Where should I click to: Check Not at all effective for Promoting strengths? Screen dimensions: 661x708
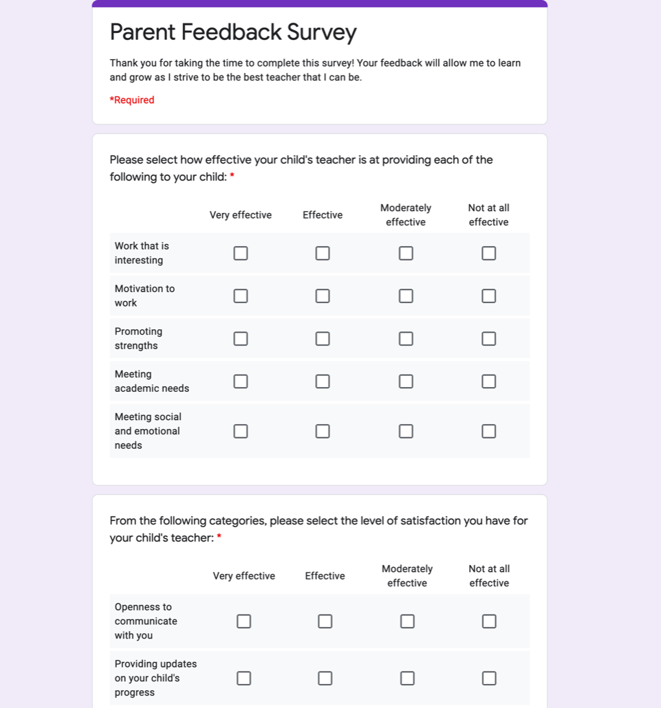(488, 338)
